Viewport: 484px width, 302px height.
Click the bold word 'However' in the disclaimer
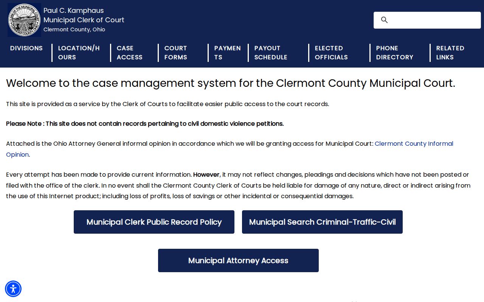point(206,175)
